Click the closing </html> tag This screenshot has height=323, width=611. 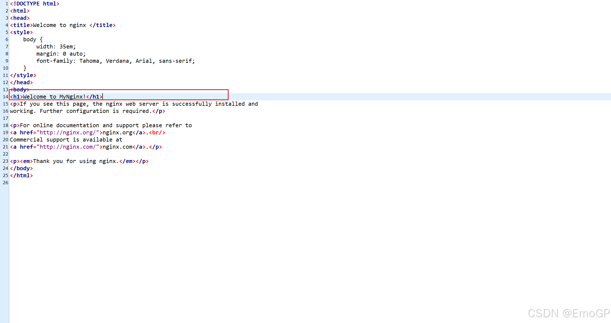click(22, 175)
